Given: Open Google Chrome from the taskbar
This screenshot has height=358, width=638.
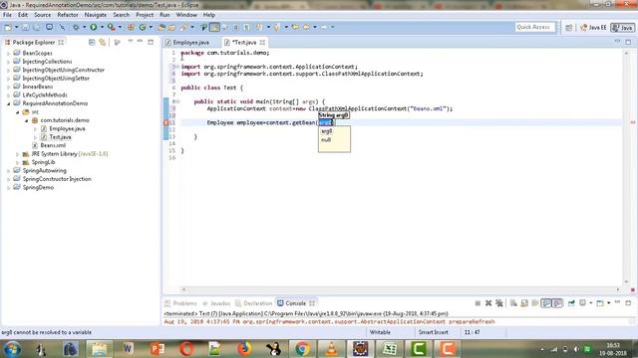Looking at the screenshot, I should [302, 349].
